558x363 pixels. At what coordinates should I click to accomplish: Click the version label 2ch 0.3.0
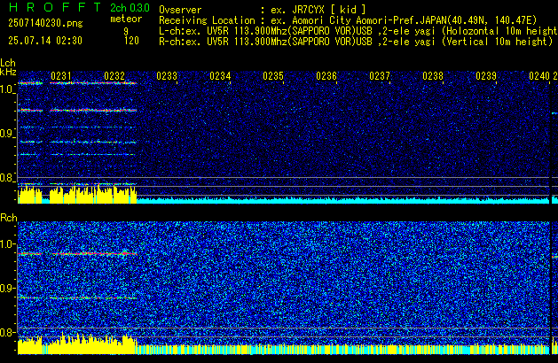coord(130,8)
